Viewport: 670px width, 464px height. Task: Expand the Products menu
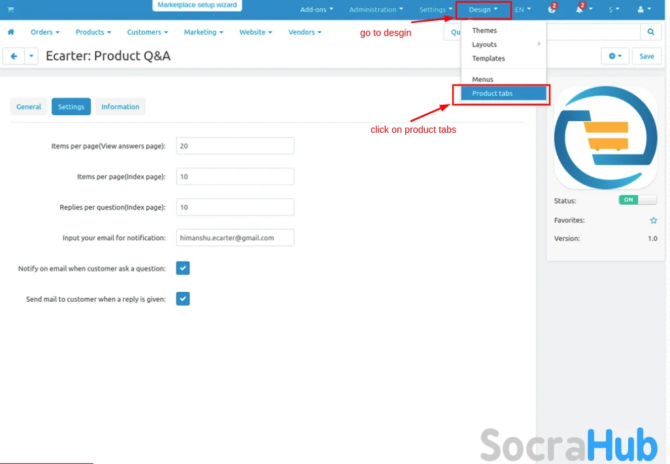point(93,32)
